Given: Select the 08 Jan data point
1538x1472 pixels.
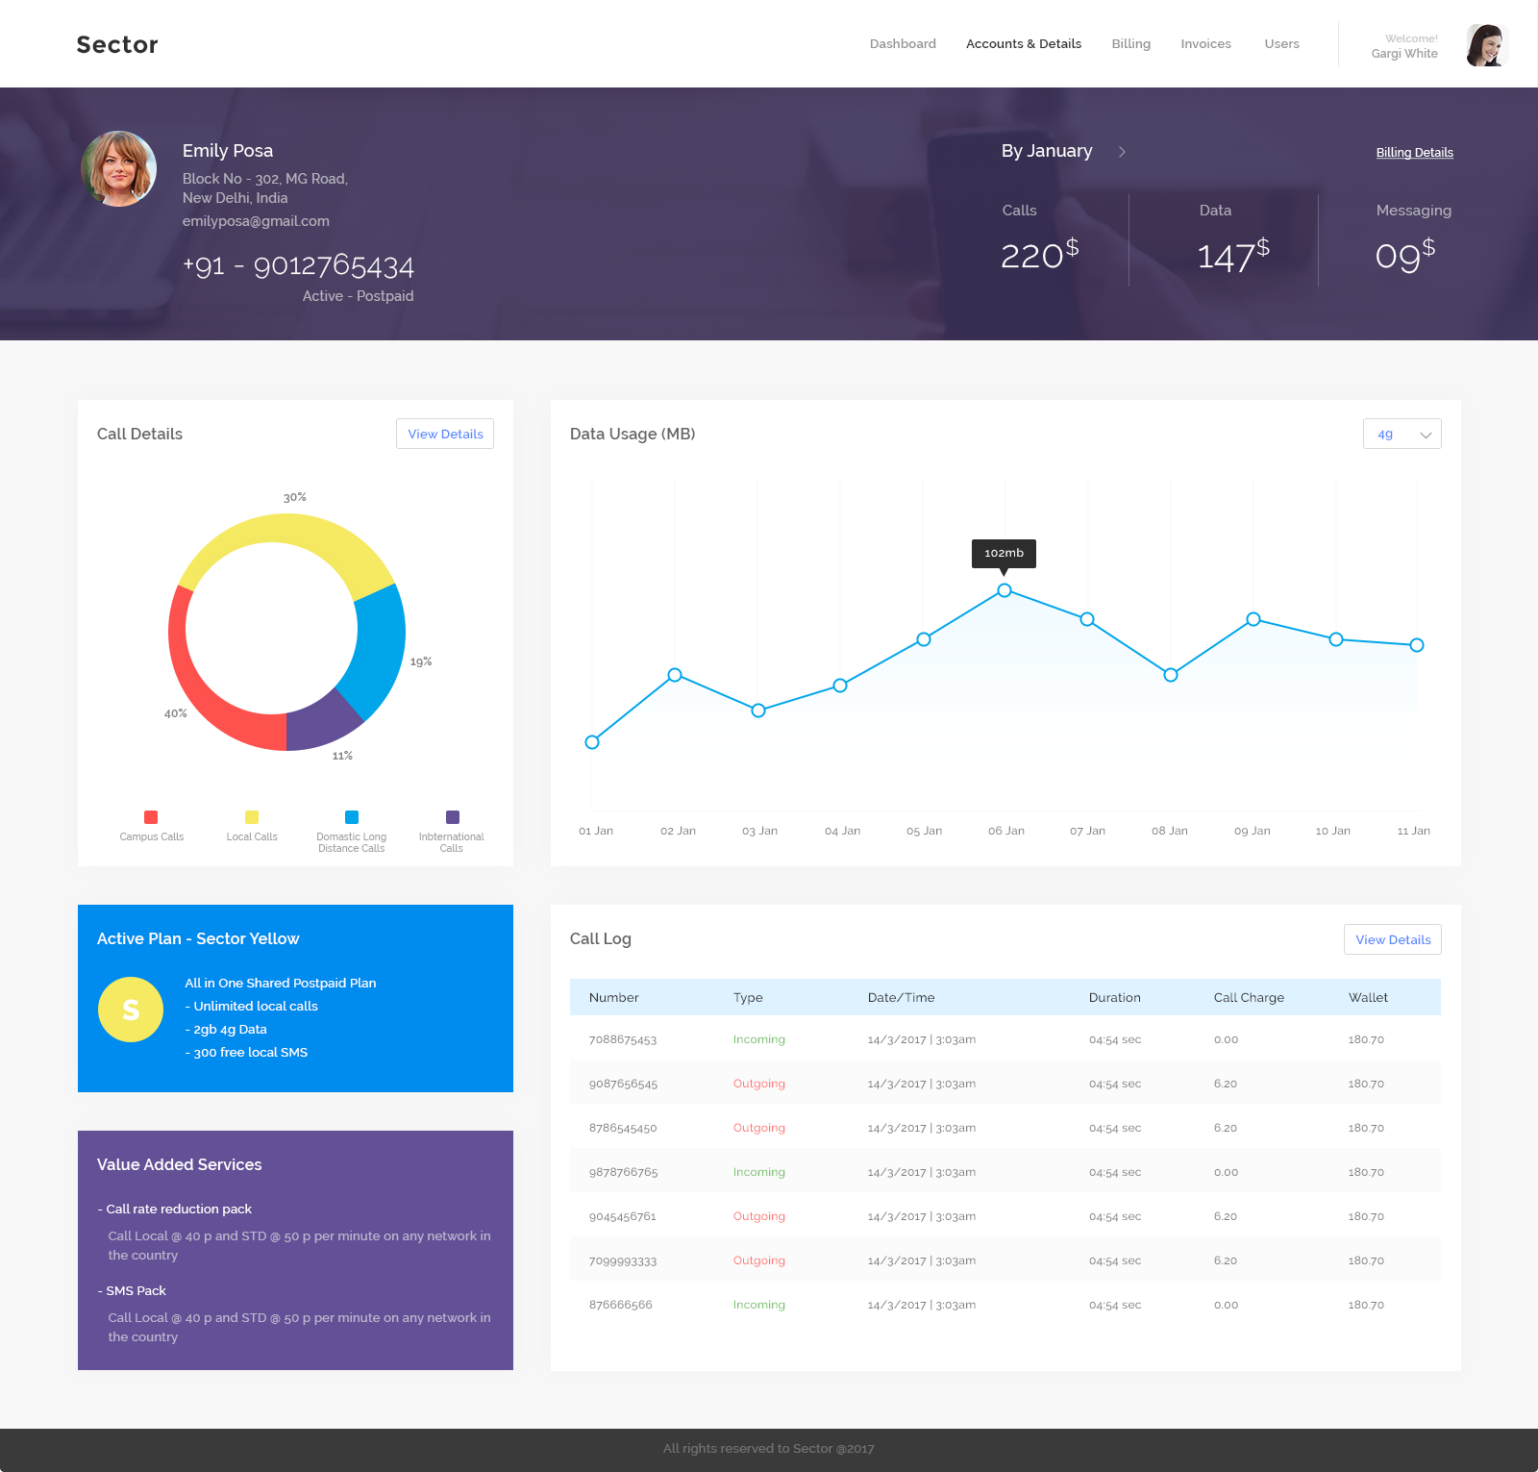Looking at the screenshot, I should click(x=1171, y=675).
